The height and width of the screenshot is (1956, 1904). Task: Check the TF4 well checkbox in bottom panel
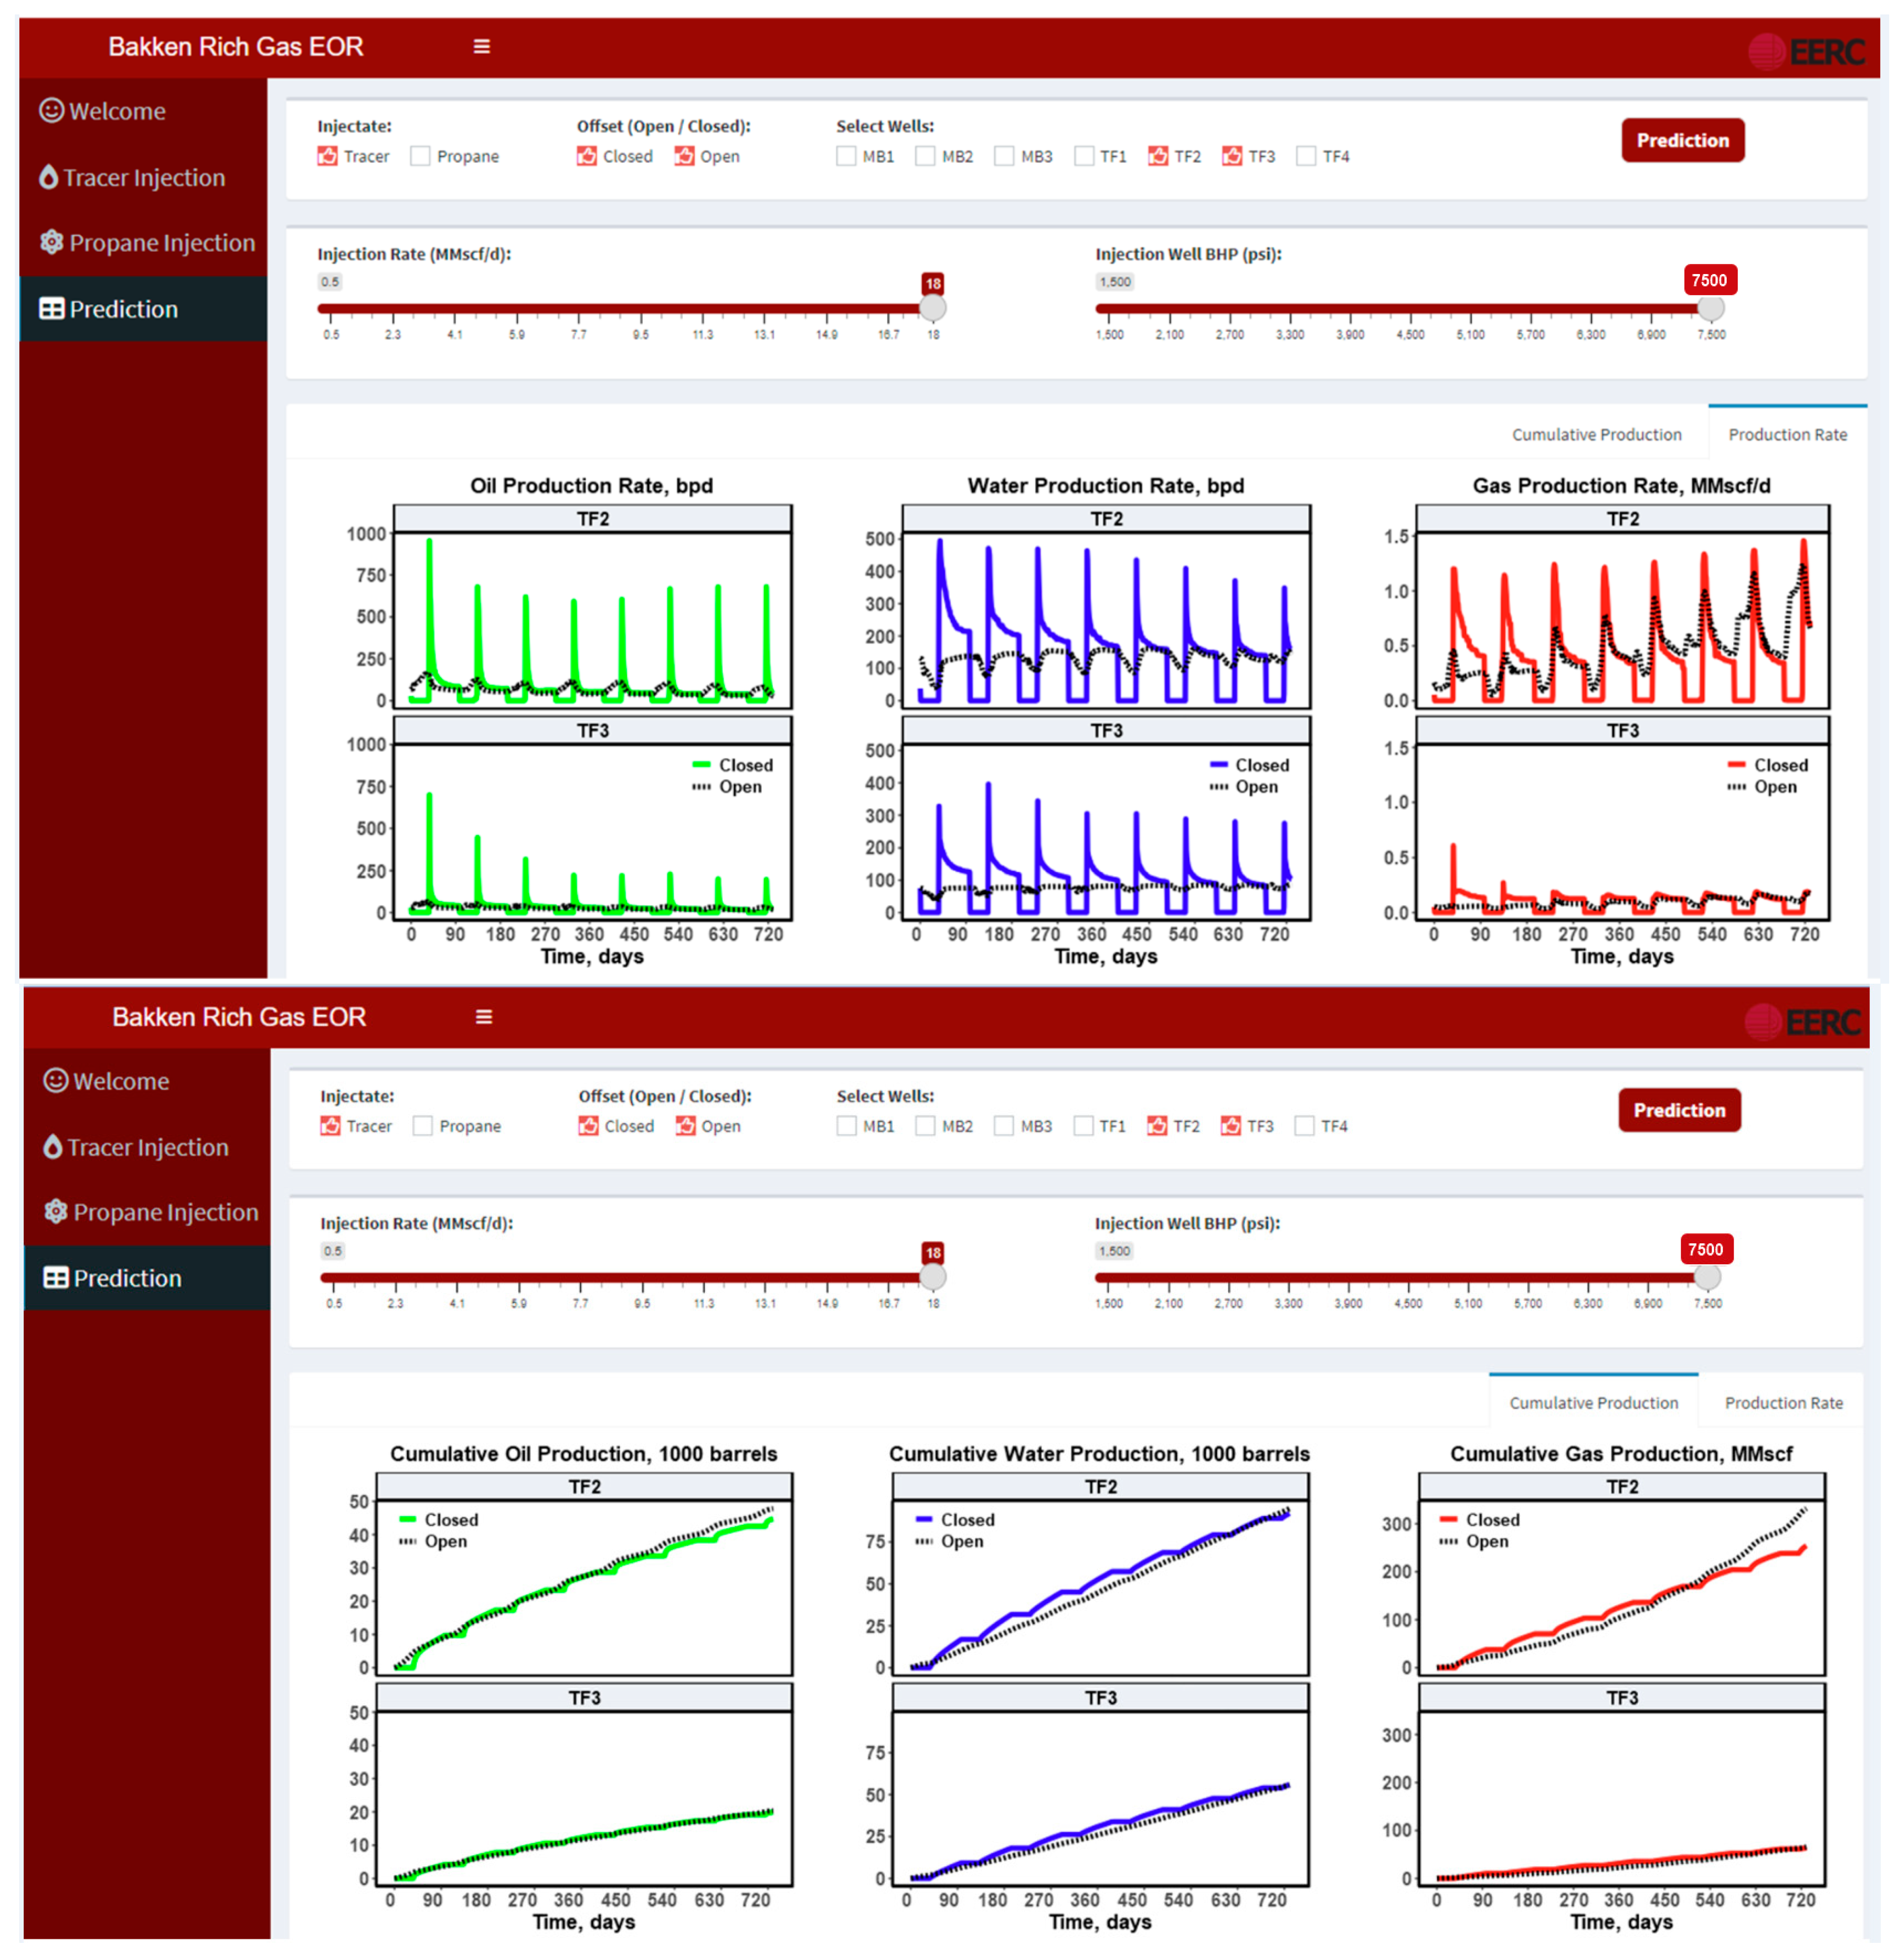[x=1304, y=1126]
